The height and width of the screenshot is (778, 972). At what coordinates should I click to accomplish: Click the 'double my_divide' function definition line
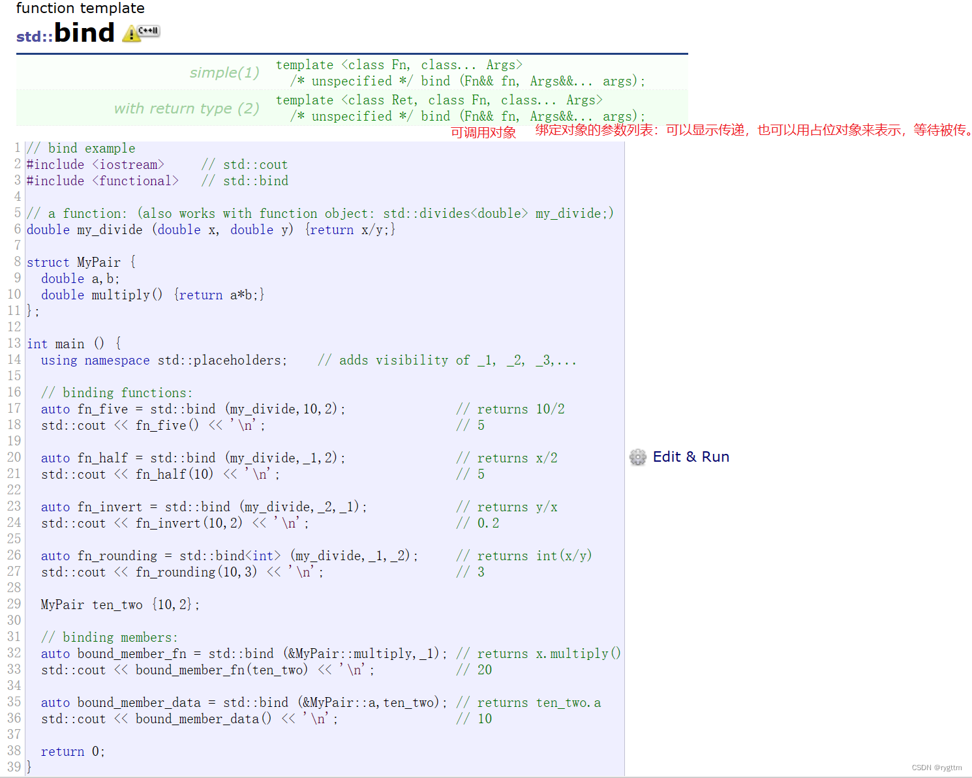211,230
